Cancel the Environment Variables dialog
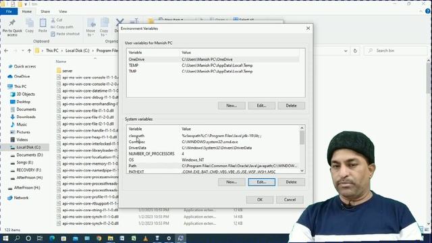 [290, 200]
